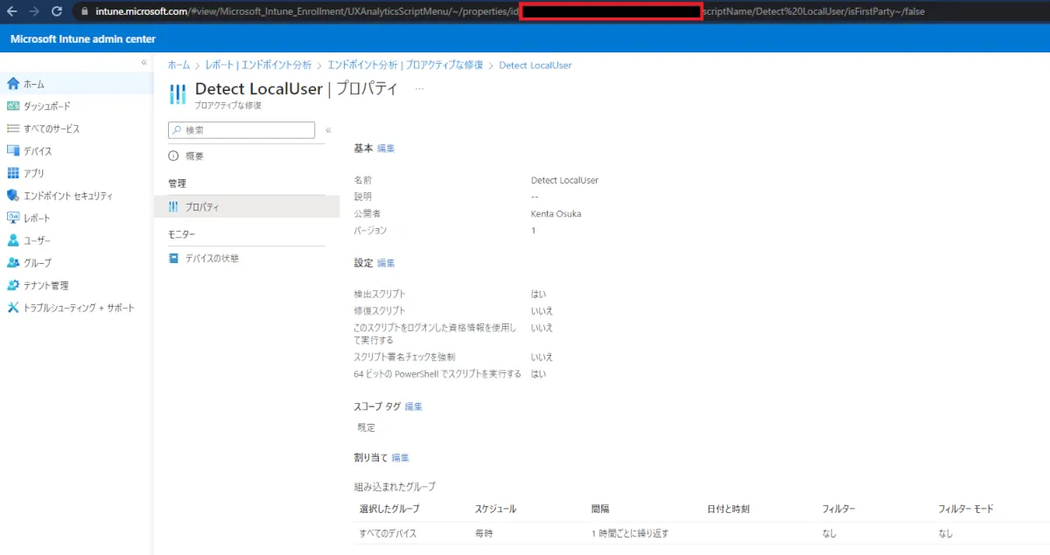Click the browser address bar URL
This screenshot has width=1050, height=555.
coord(510,12)
